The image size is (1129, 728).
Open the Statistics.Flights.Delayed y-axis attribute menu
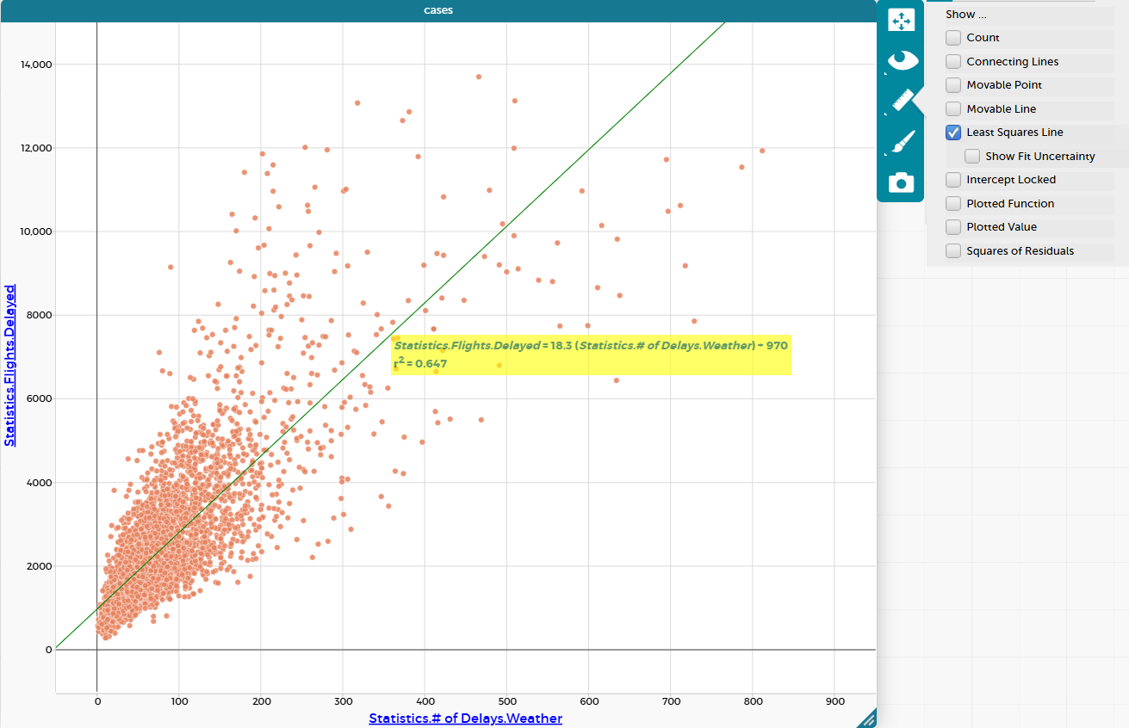tap(10, 365)
